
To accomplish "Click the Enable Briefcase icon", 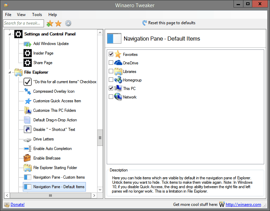I will click(27, 158).
